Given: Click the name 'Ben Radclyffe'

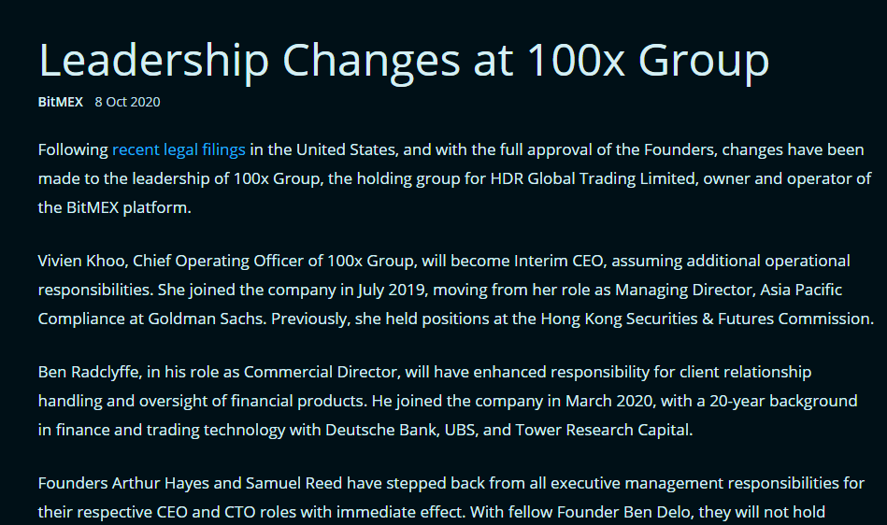Looking at the screenshot, I should click(88, 372).
